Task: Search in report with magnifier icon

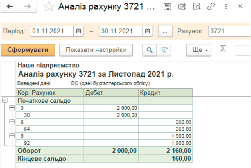Action: coord(150,50)
